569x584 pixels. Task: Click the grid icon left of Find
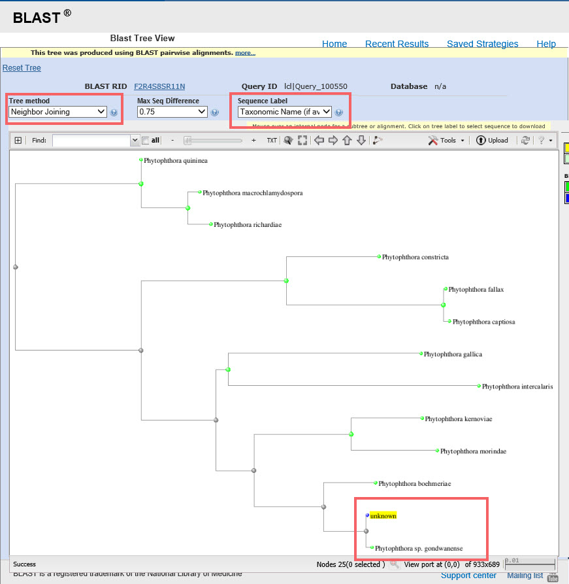(x=18, y=141)
